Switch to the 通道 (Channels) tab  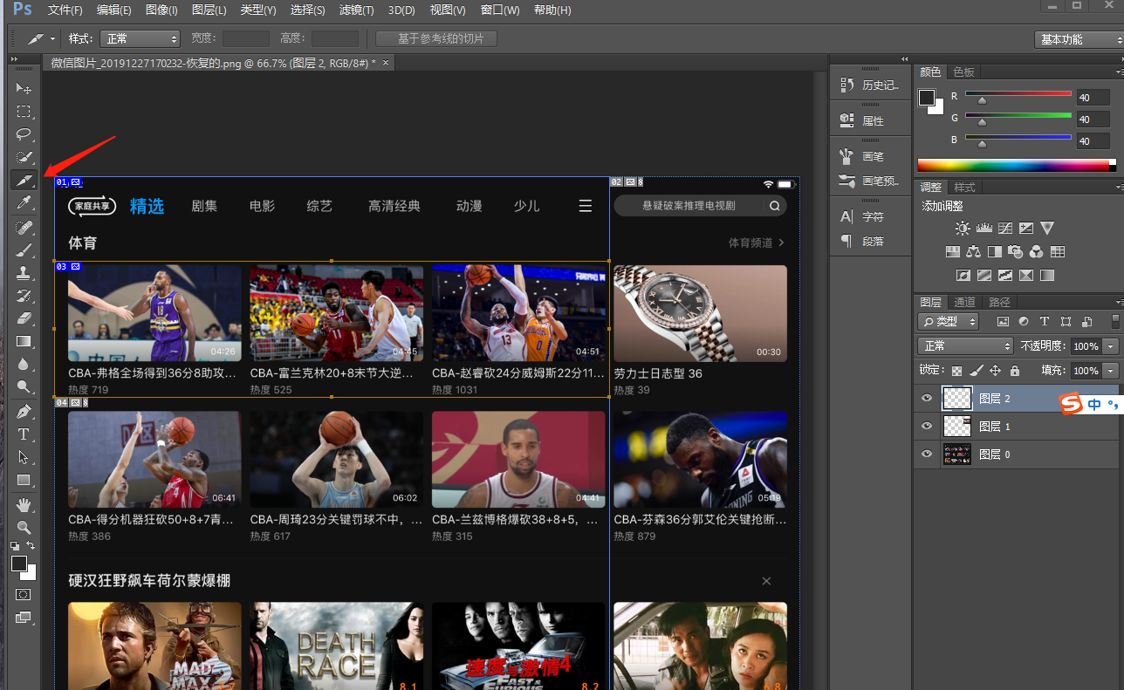click(x=964, y=302)
